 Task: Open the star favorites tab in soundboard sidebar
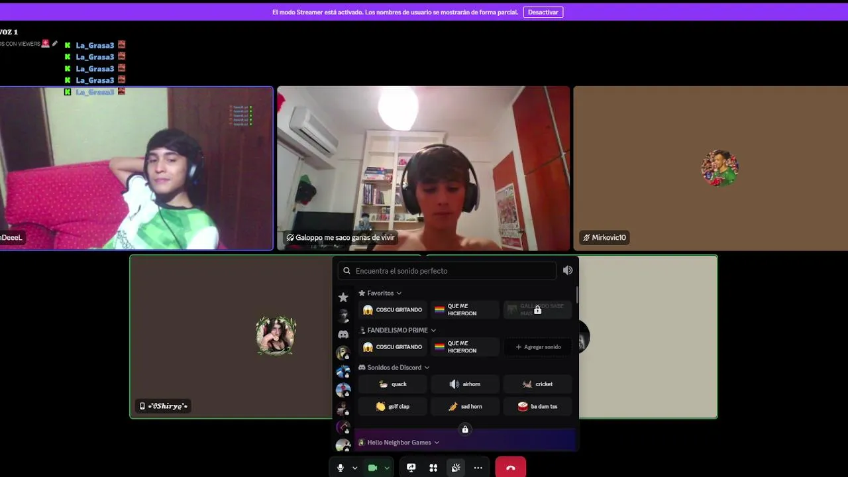(343, 297)
